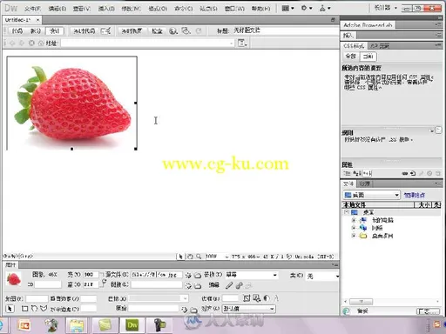
Task: Open the address bar options icon menu
Action: [242, 43]
